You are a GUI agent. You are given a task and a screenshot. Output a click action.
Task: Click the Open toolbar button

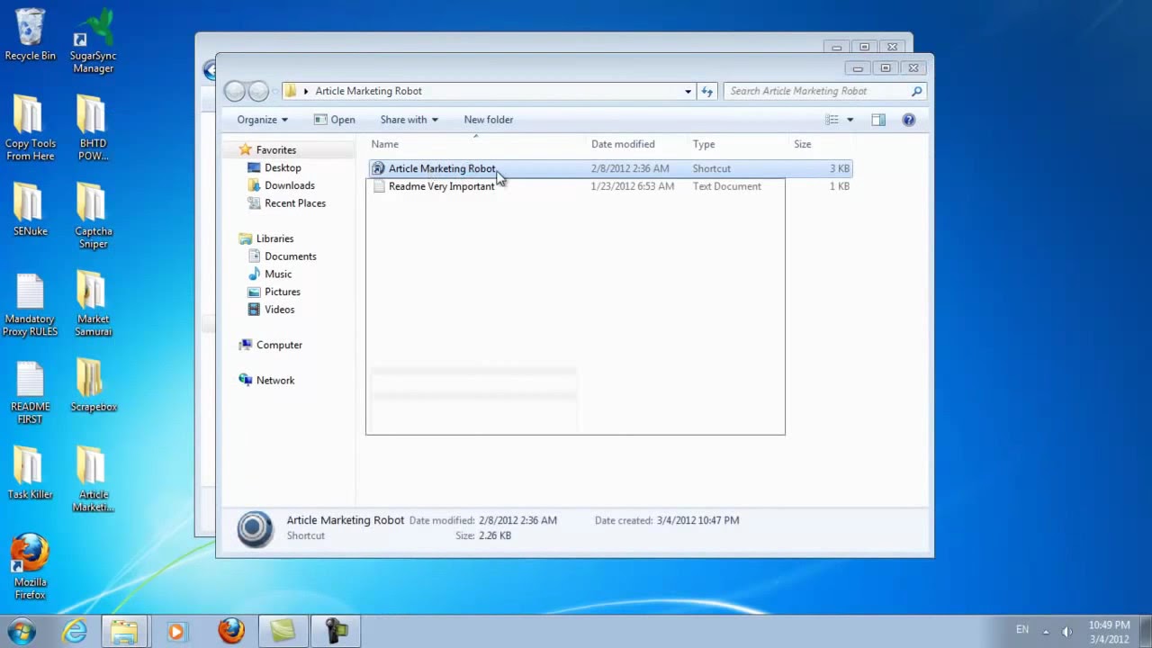coord(334,120)
